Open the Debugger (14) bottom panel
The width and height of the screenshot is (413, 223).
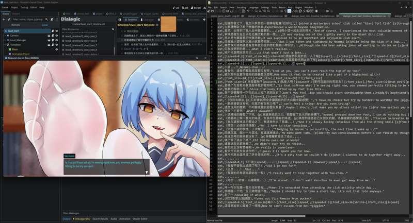click(82, 219)
